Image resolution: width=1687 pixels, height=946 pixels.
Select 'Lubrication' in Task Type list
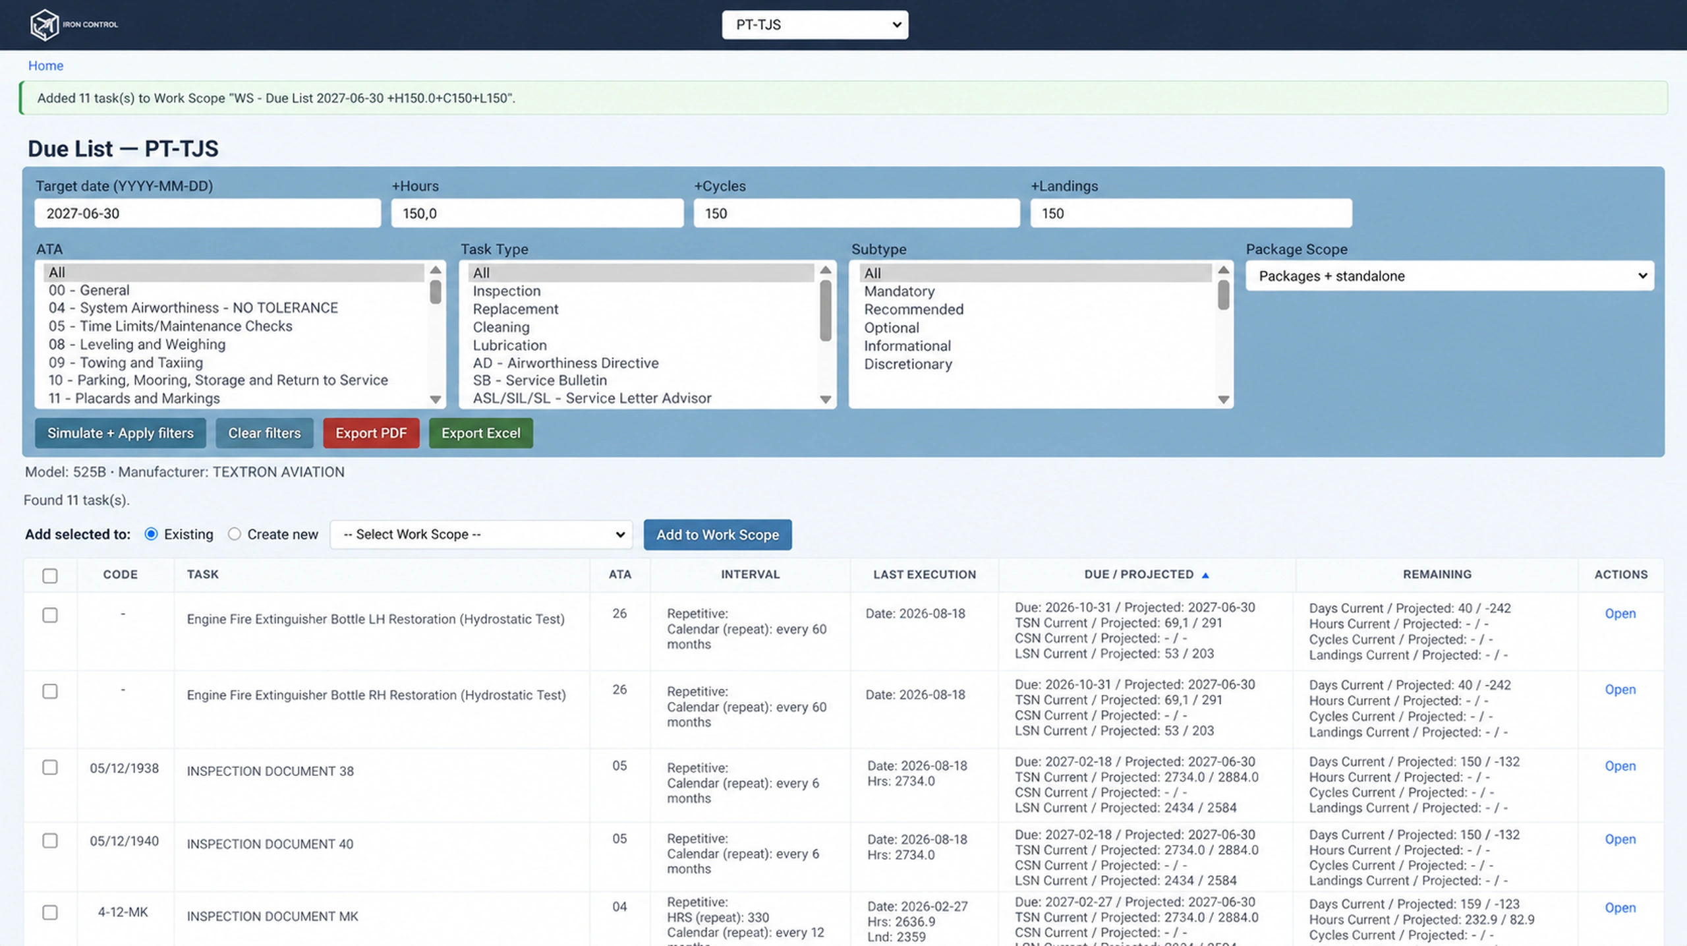[x=509, y=345]
